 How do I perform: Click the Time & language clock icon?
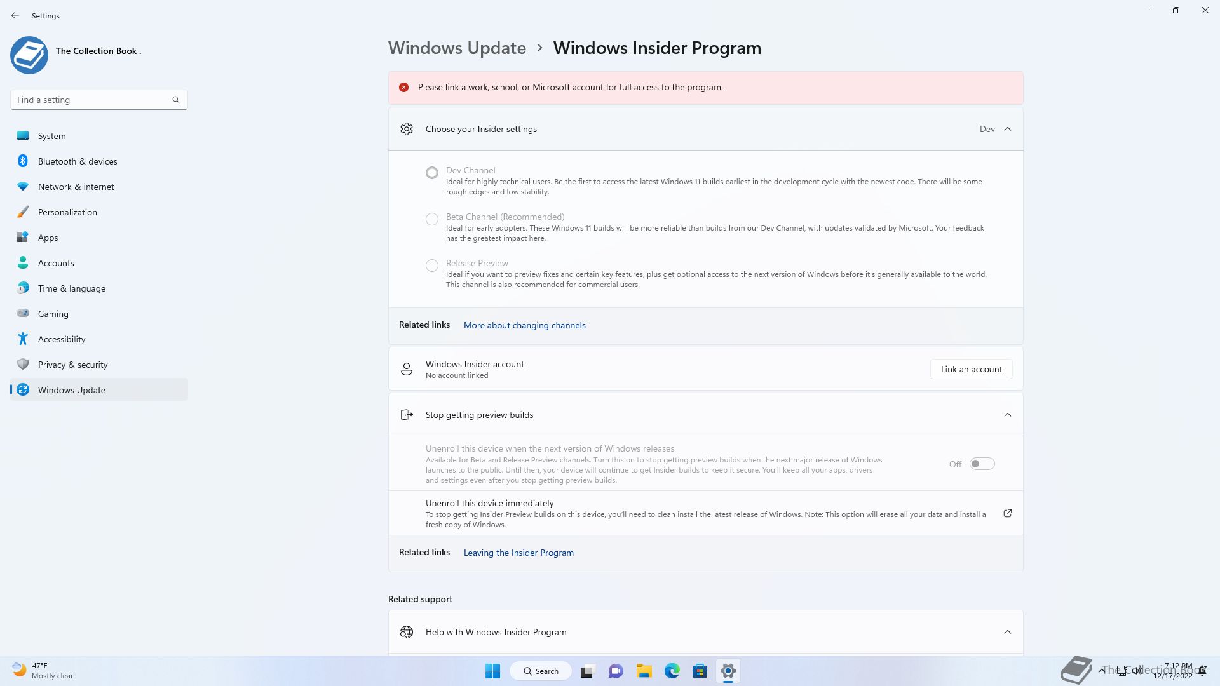(x=23, y=288)
